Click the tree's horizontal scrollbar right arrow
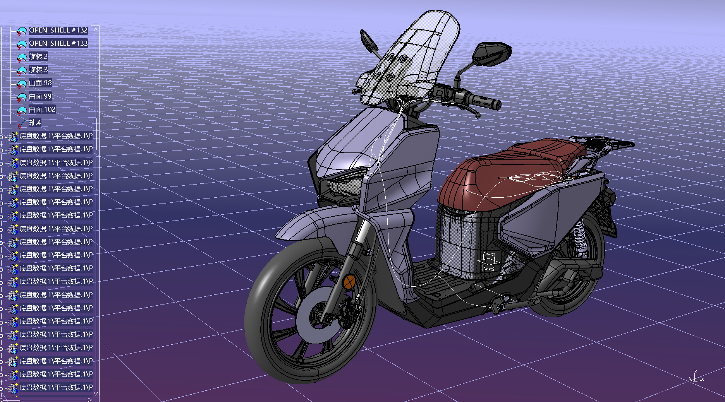Image resolution: width=725 pixels, height=402 pixels. point(89,400)
